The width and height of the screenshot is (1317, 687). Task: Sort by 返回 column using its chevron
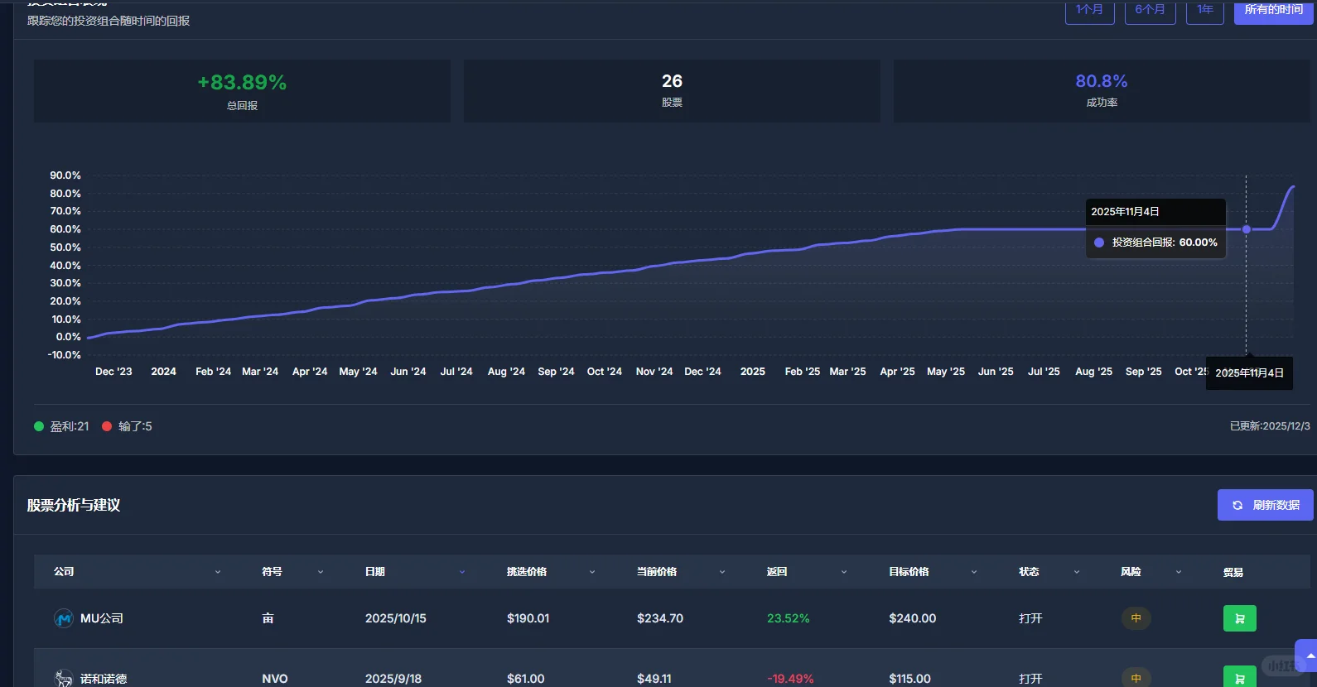point(844,572)
